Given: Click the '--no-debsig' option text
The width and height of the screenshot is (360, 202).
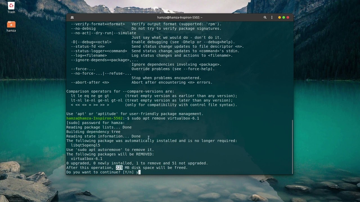Looking at the screenshot, I should [83, 28].
